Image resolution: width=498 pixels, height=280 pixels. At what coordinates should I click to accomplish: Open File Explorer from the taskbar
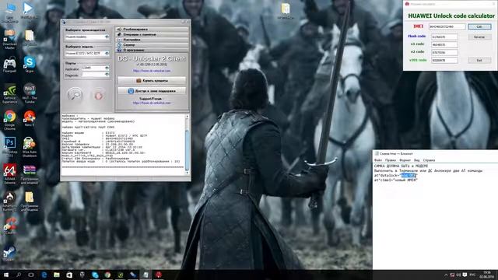point(57,275)
